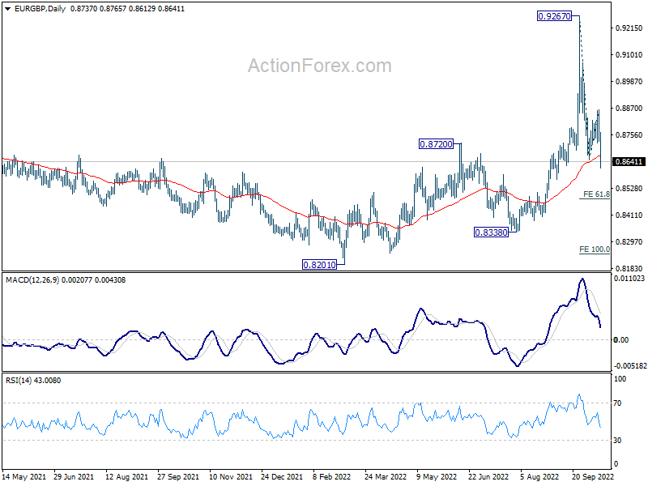648x486 pixels.
Task: Select the FE 100.0 Fibonacci level
Action: pyautogui.click(x=595, y=249)
